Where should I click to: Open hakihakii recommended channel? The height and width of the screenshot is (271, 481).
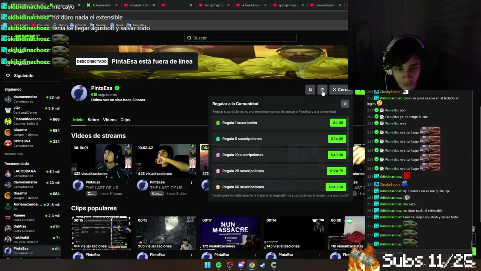32,240
